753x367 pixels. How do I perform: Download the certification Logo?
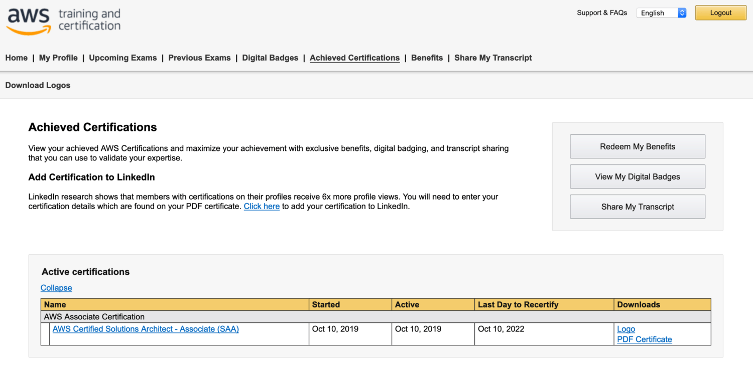[626, 329]
